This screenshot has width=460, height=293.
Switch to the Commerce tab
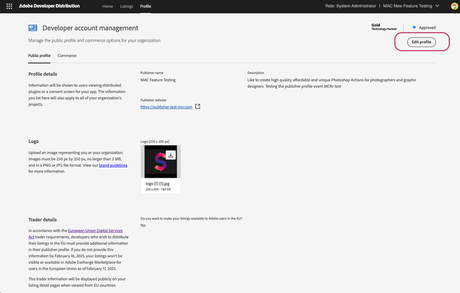[x=67, y=56]
